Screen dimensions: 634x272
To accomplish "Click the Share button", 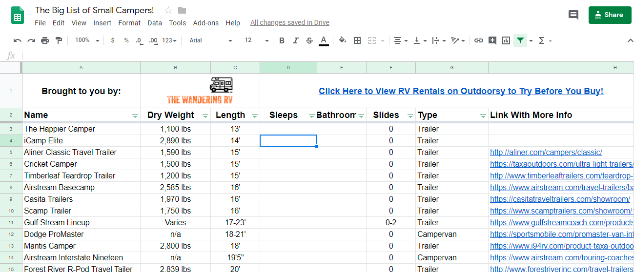I will pyautogui.click(x=610, y=15).
